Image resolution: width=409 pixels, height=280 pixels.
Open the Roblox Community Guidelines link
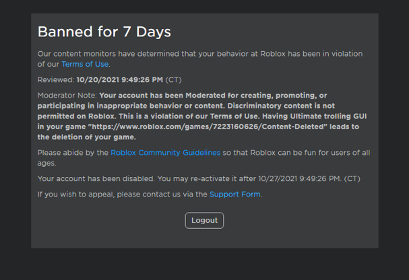pos(165,153)
